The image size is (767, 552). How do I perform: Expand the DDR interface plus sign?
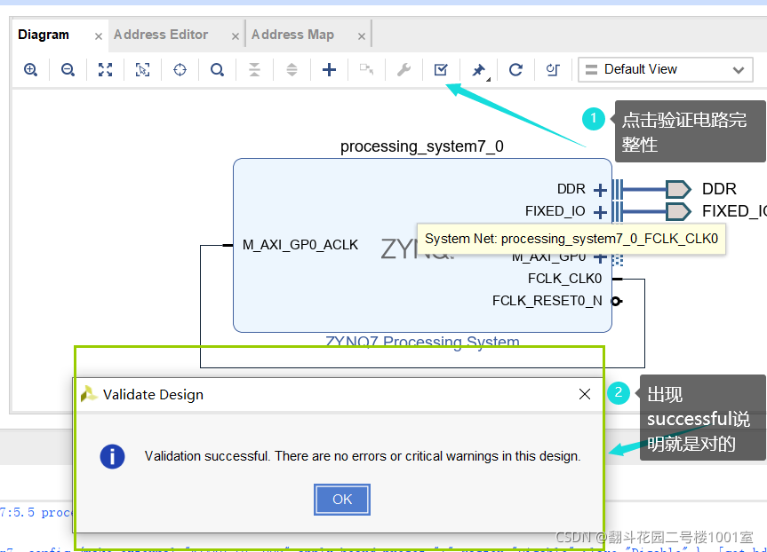point(600,190)
